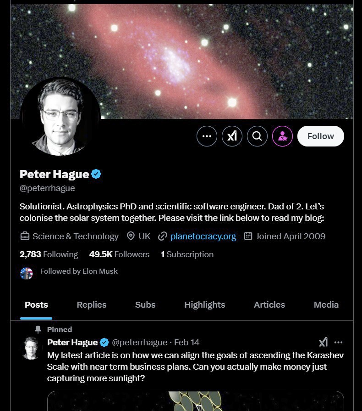Open the Highlights tab
The width and height of the screenshot is (362, 411).
(x=204, y=304)
